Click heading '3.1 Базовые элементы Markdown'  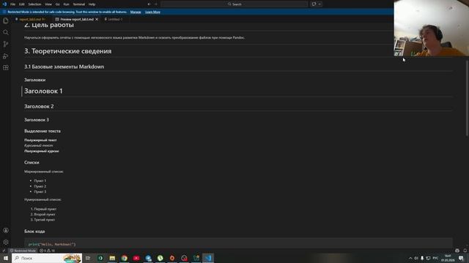(64, 66)
